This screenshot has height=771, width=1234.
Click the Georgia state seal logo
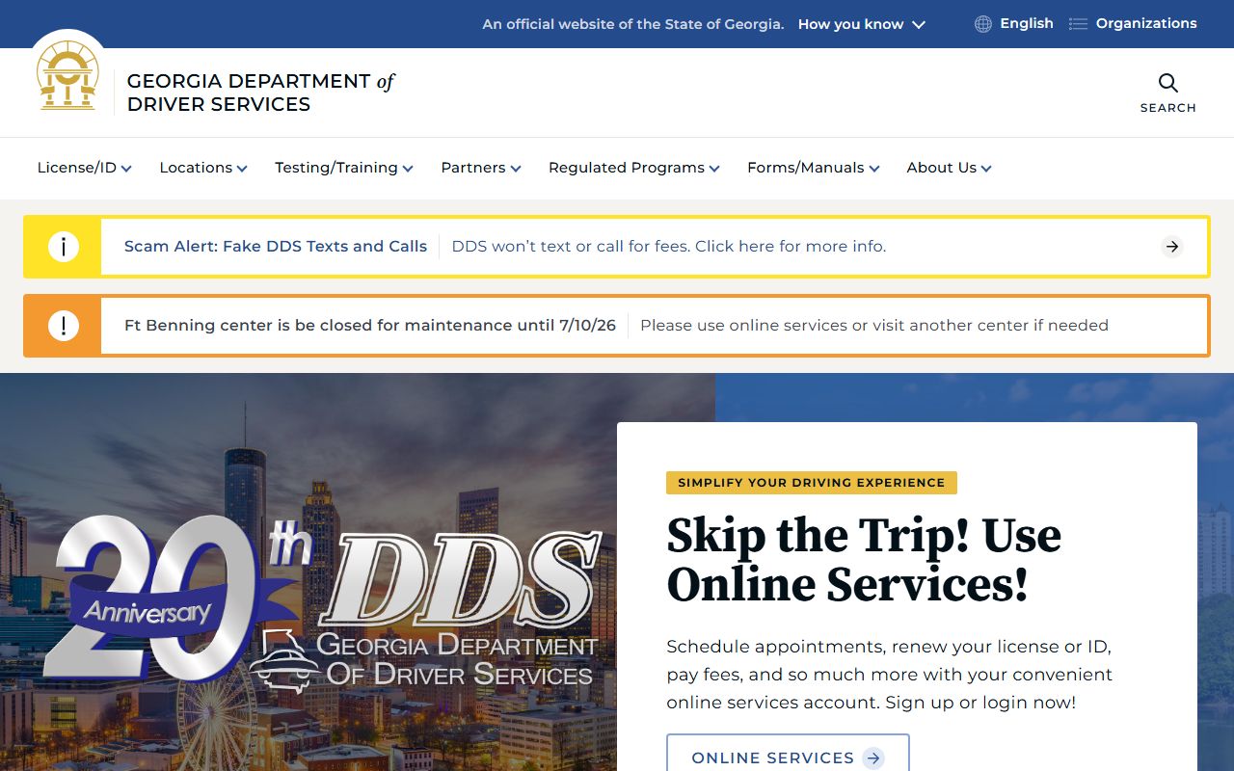point(67,76)
